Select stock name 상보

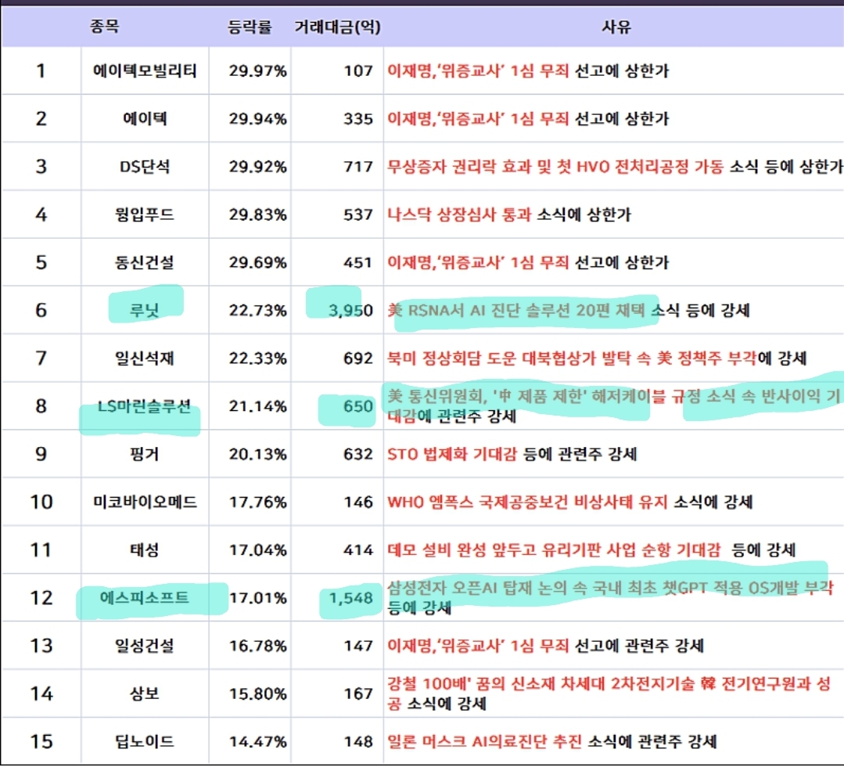pos(145,694)
